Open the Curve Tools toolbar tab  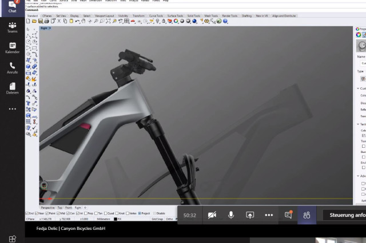156,16
